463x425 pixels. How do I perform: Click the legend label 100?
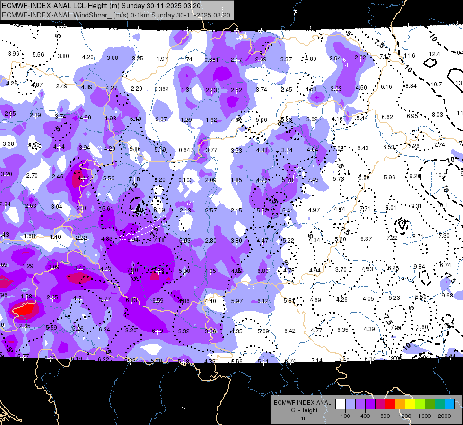(x=345, y=416)
